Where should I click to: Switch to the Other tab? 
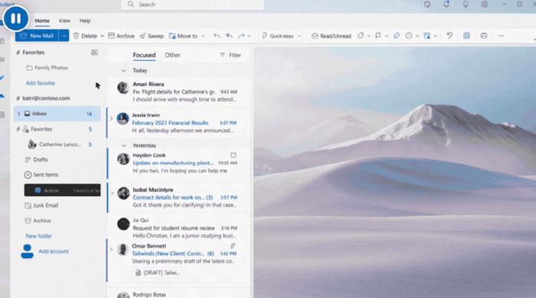tap(173, 55)
